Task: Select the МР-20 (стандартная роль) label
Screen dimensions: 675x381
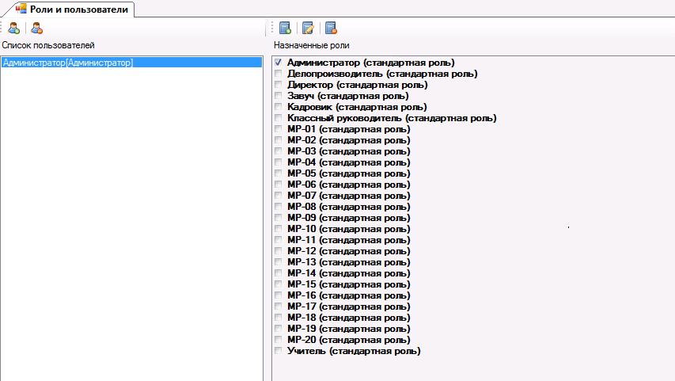Action: tap(349, 340)
